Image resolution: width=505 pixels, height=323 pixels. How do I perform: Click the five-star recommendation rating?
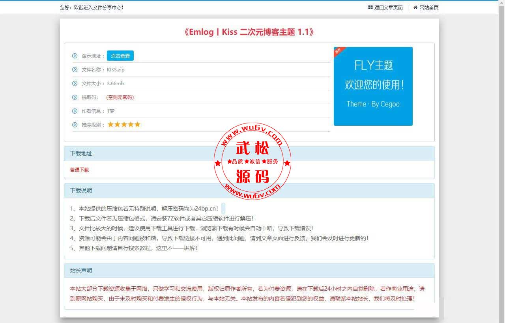point(124,125)
